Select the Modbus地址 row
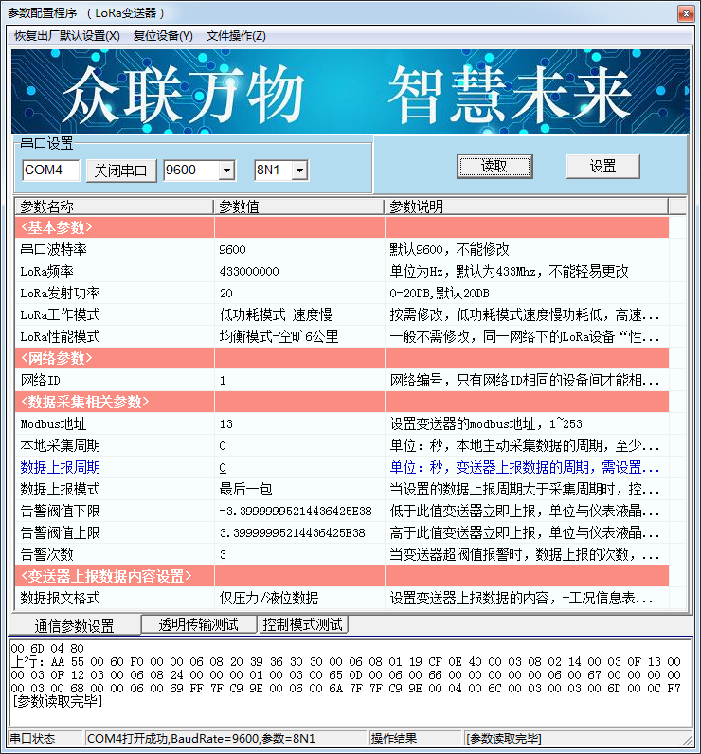This screenshot has height=754, width=701. click(342, 423)
